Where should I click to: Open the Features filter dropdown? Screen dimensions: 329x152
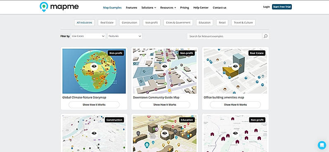(x=125, y=36)
